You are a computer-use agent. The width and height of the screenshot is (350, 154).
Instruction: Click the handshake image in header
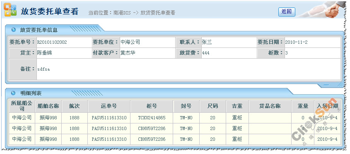(x=323, y=9)
